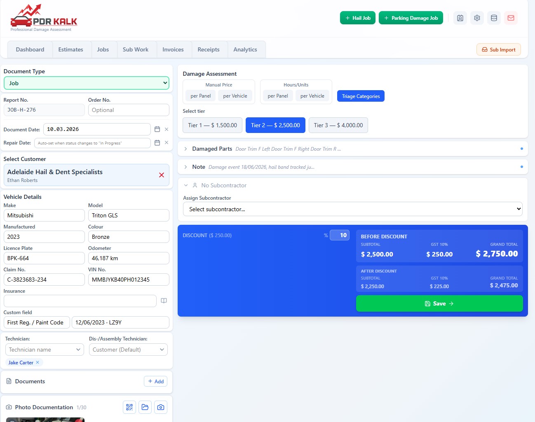
Task: Remove technician Jake Carter tag
Action: click(x=38, y=362)
